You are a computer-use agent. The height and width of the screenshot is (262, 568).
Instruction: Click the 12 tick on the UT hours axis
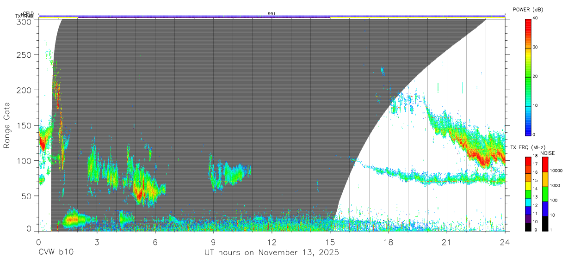[x=272, y=242]
